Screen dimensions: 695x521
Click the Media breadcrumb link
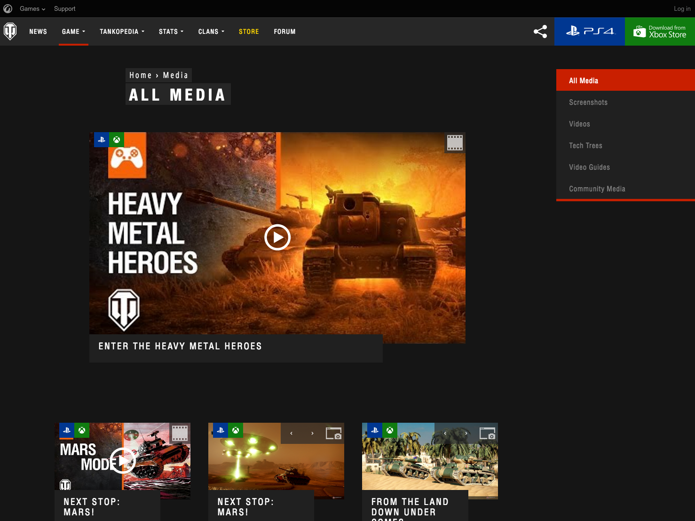pos(175,75)
